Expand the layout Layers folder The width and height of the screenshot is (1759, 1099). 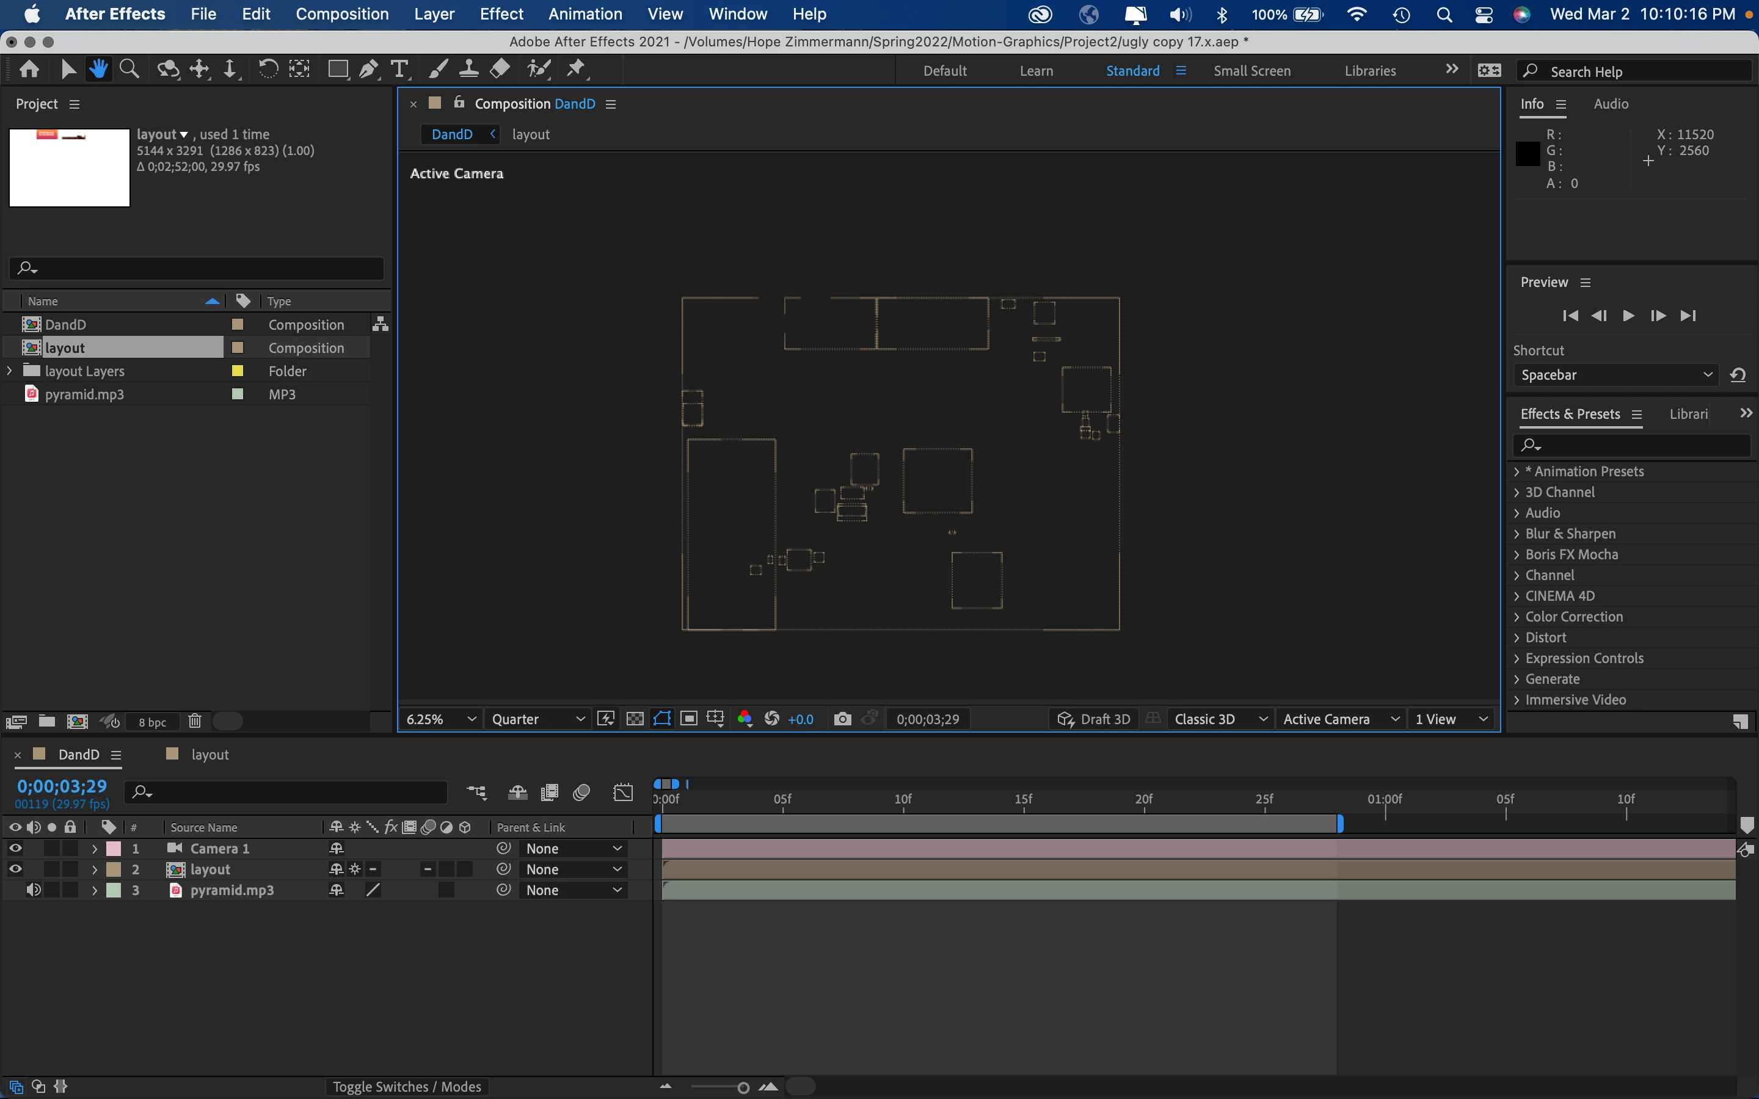[x=9, y=371]
